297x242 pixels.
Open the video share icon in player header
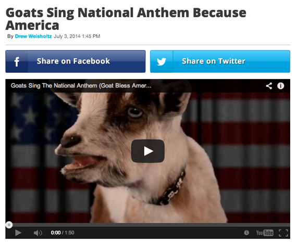269,86
